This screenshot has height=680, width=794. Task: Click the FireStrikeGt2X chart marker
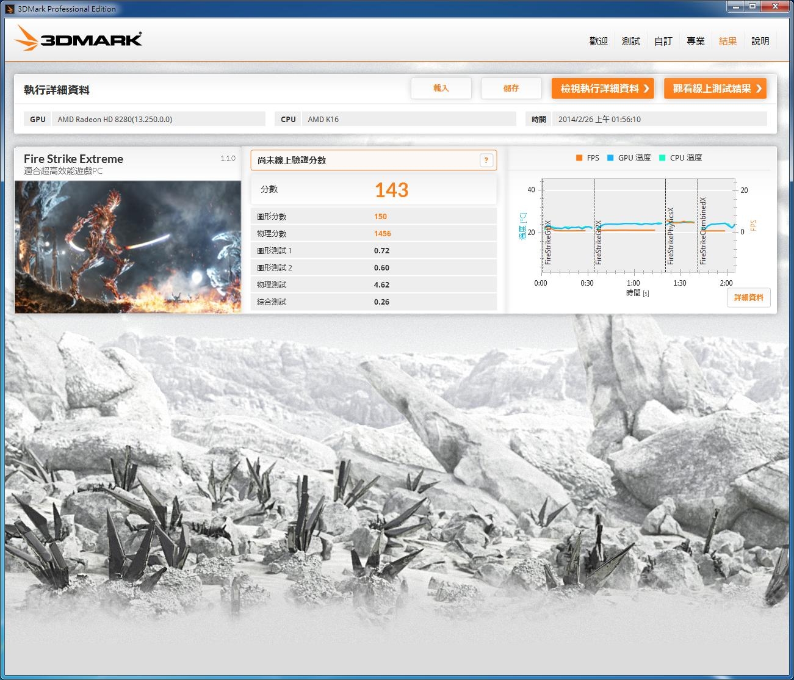(x=599, y=242)
